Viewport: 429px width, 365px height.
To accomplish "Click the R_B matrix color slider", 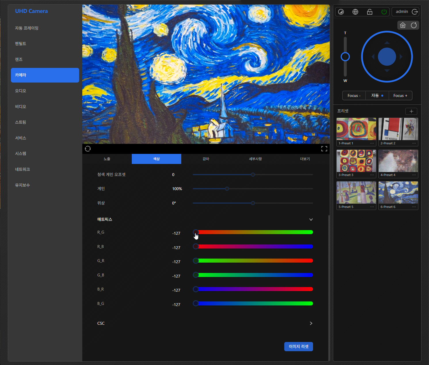I will (253, 246).
